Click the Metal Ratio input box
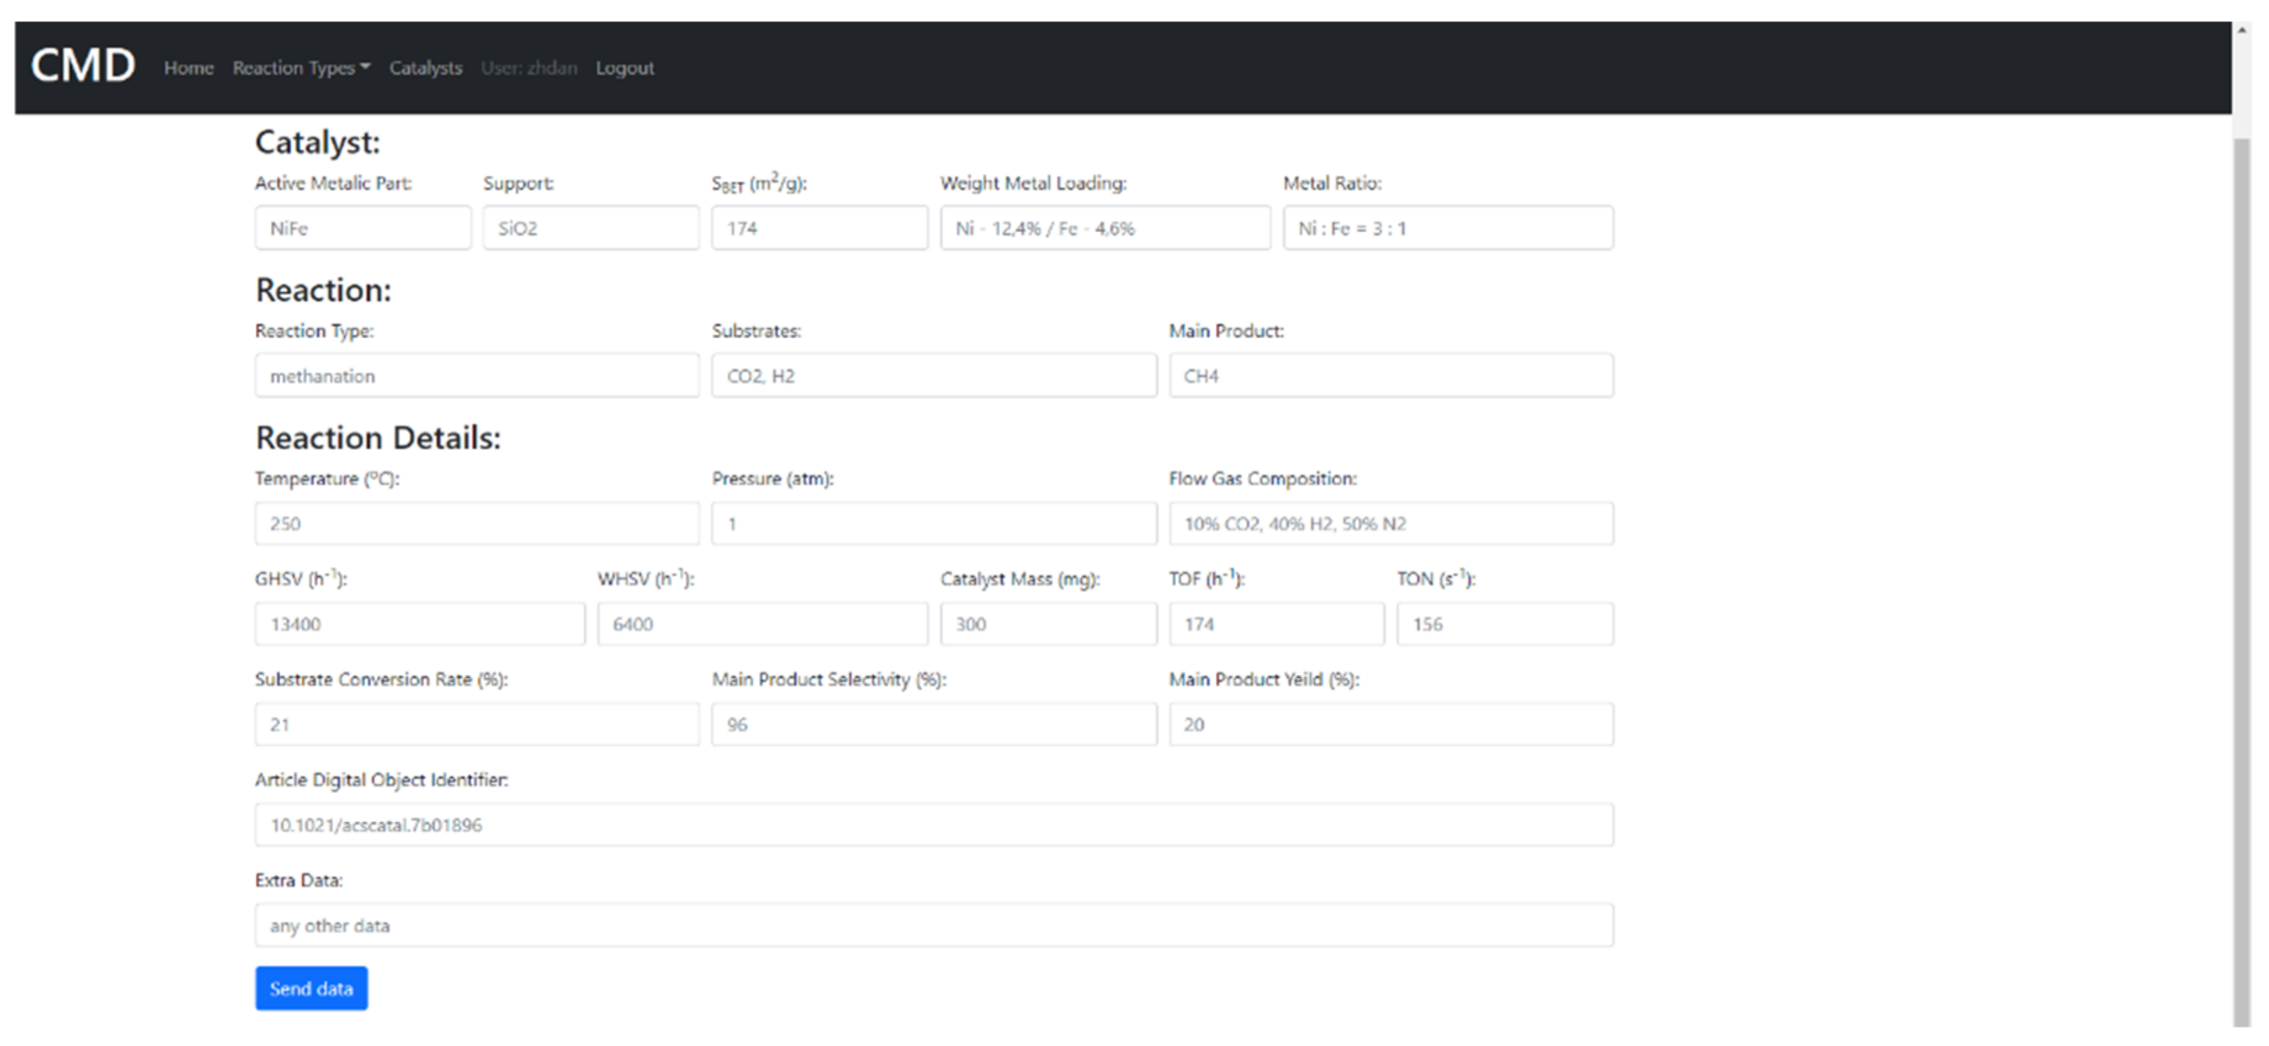This screenshot has width=2269, height=1046. point(1447,228)
